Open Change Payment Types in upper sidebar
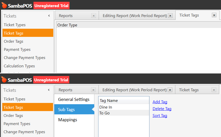The height and width of the screenshot is (137, 221). click(28, 58)
